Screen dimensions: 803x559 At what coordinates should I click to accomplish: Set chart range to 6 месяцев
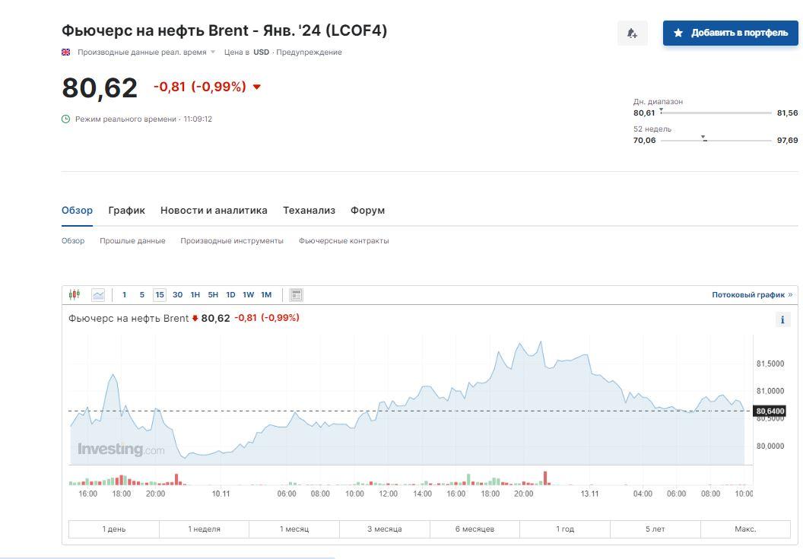[474, 529]
